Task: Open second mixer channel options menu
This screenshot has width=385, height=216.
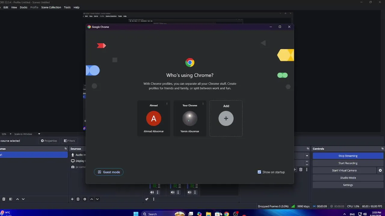Action: 178,192
